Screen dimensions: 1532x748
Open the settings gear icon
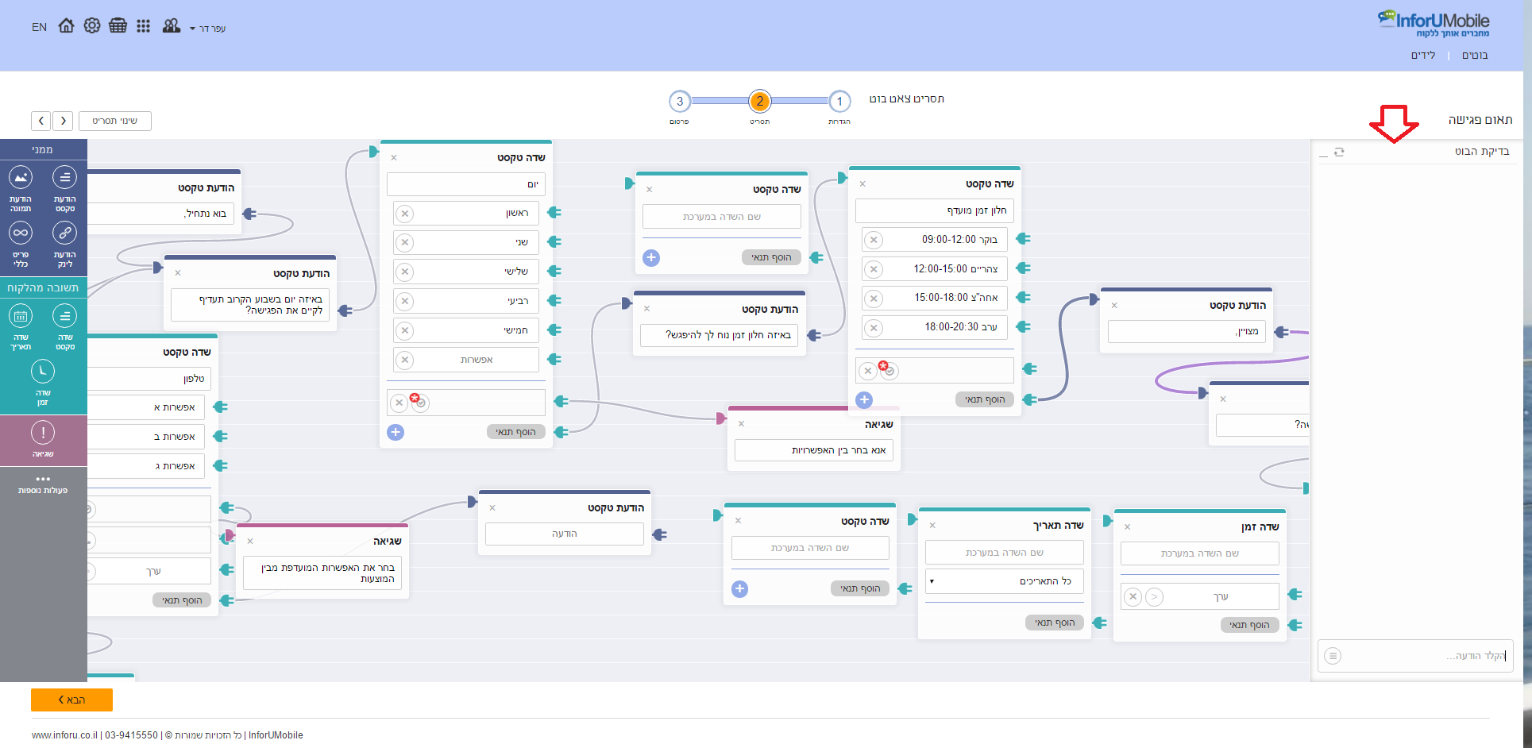(x=92, y=26)
